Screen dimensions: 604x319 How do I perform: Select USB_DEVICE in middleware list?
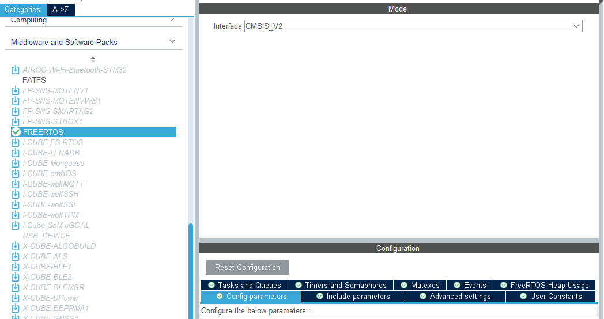pos(47,236)
